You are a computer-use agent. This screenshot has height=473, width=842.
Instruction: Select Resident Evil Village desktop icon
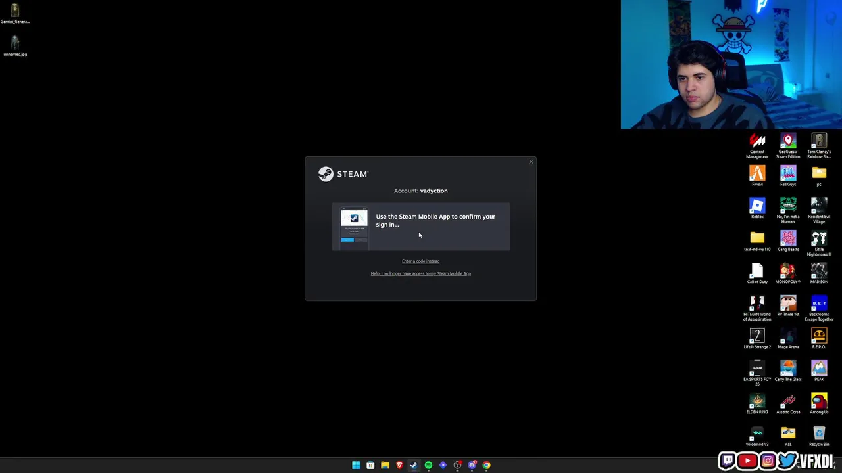819,210
